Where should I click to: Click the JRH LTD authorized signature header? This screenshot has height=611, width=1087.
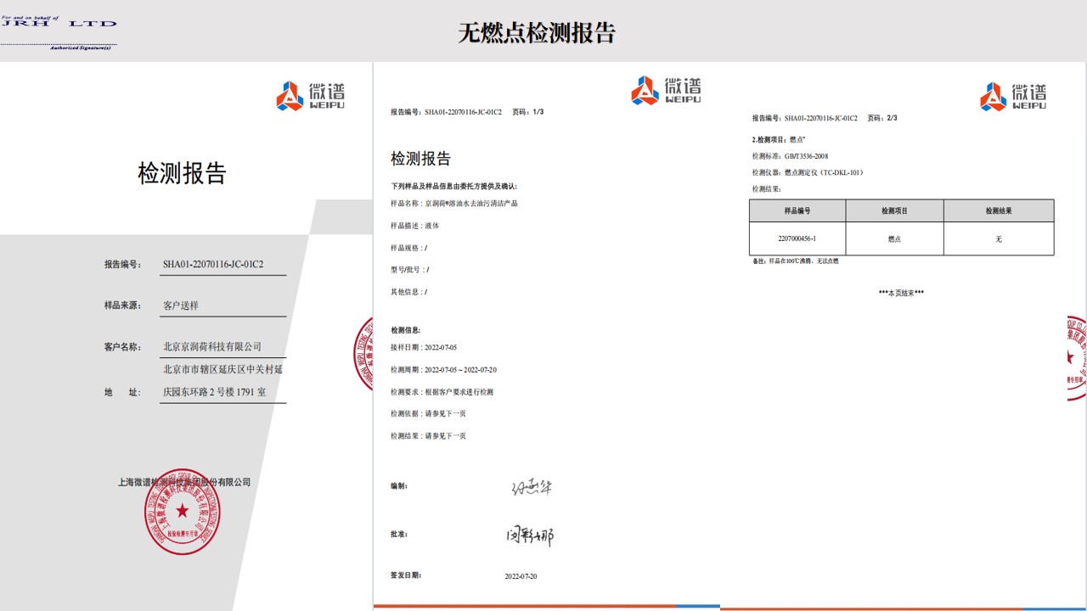(x=59, y=32)
